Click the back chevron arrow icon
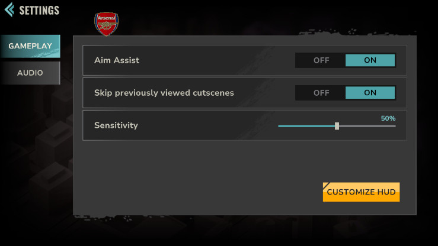The width and height of the screenshot is (438, 246). [9, 10]
